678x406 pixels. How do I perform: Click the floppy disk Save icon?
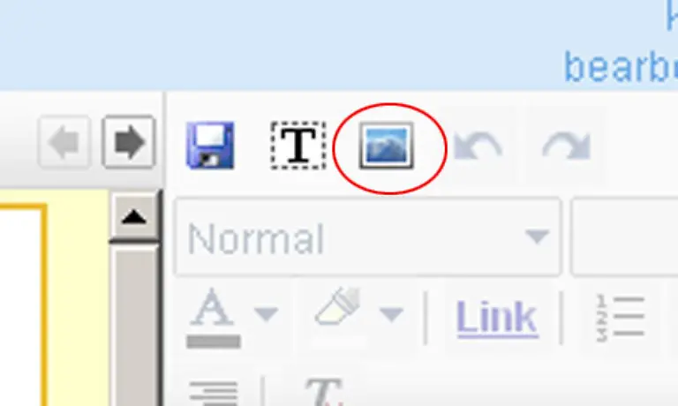click(211, 146)
